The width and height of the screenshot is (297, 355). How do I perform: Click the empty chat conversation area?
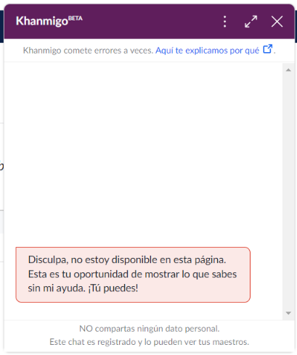tap(143, 154)
